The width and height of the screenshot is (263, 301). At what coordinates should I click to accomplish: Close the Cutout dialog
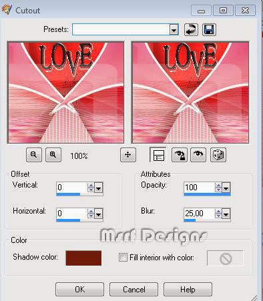245,11
